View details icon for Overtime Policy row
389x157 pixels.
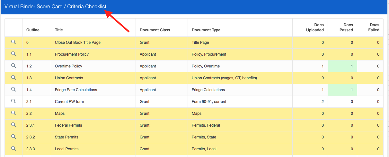[x=13, y=66]
